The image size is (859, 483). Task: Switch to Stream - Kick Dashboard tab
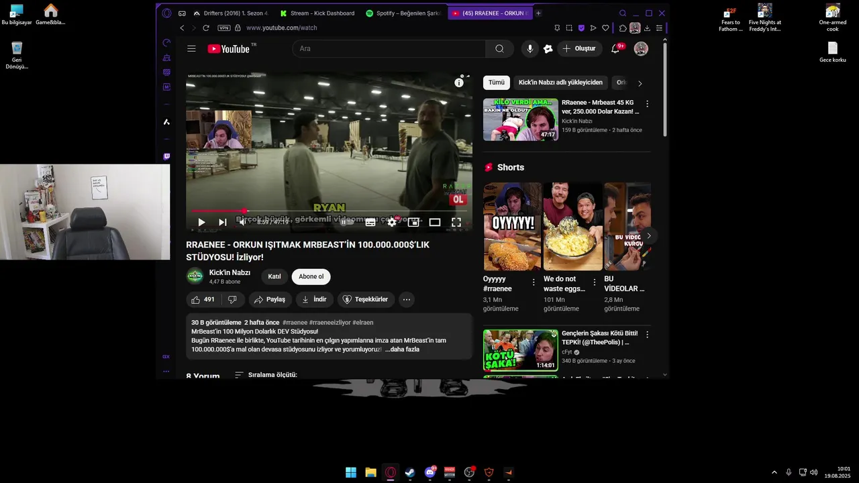click(318, 13)
